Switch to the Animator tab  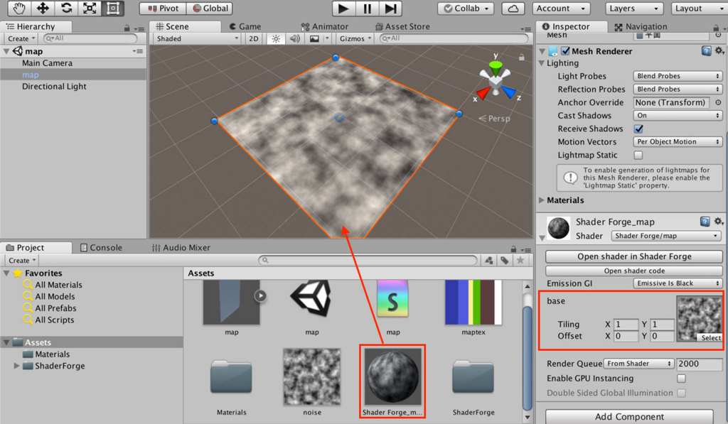pos(324,26)
